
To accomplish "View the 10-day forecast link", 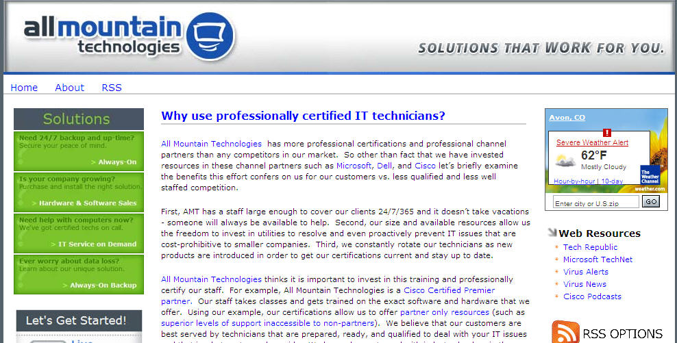I will (x=612, y=181).
